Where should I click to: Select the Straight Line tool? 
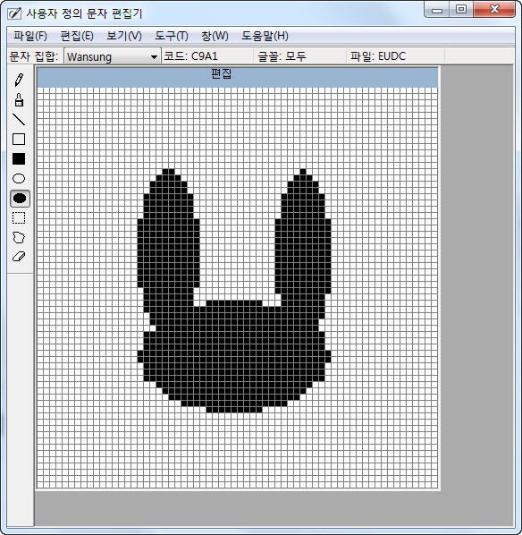19,119
